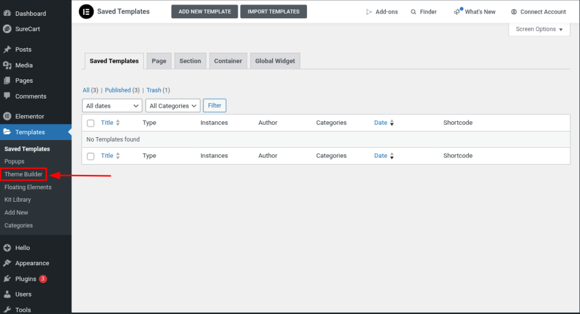580x314 pixels.
Task: Click the Connect Account user icon
Action: coord(514,12)
